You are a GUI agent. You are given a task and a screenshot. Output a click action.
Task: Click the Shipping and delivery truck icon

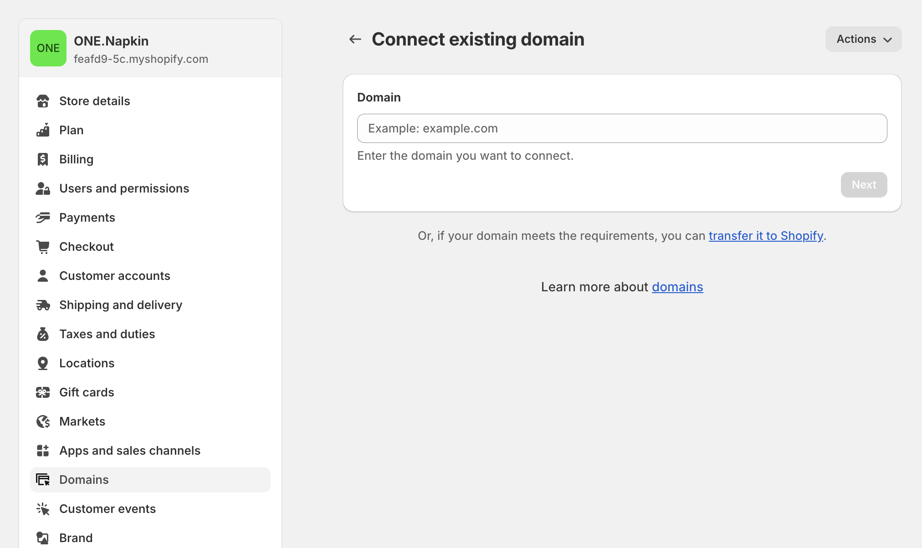(43, 305)
